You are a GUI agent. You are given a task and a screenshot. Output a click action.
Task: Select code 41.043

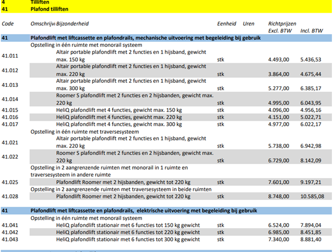click(x=10, y=239)
